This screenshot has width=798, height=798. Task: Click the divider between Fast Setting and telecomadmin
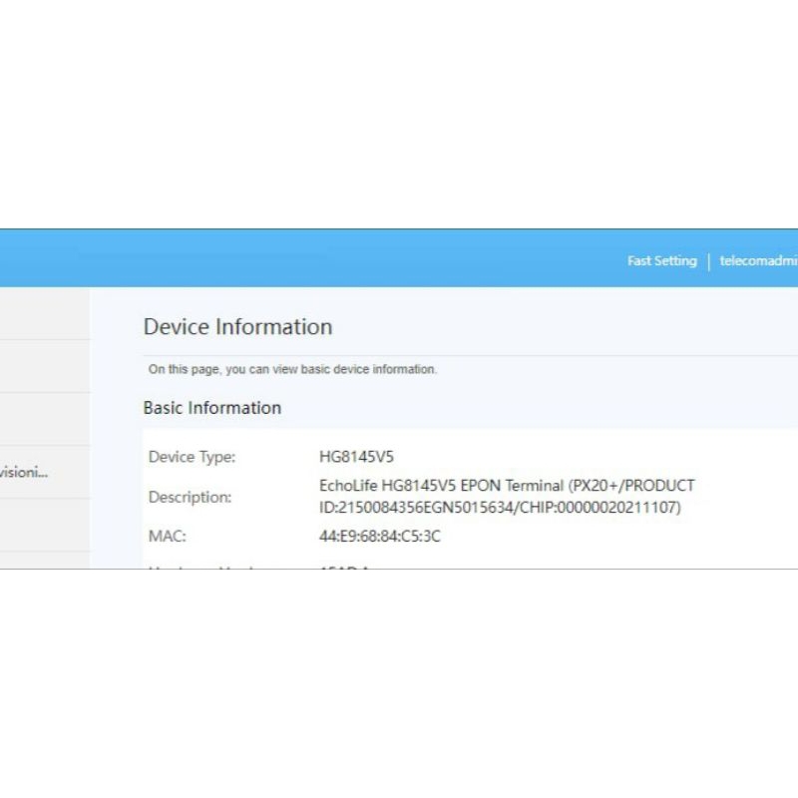[708, 261]
